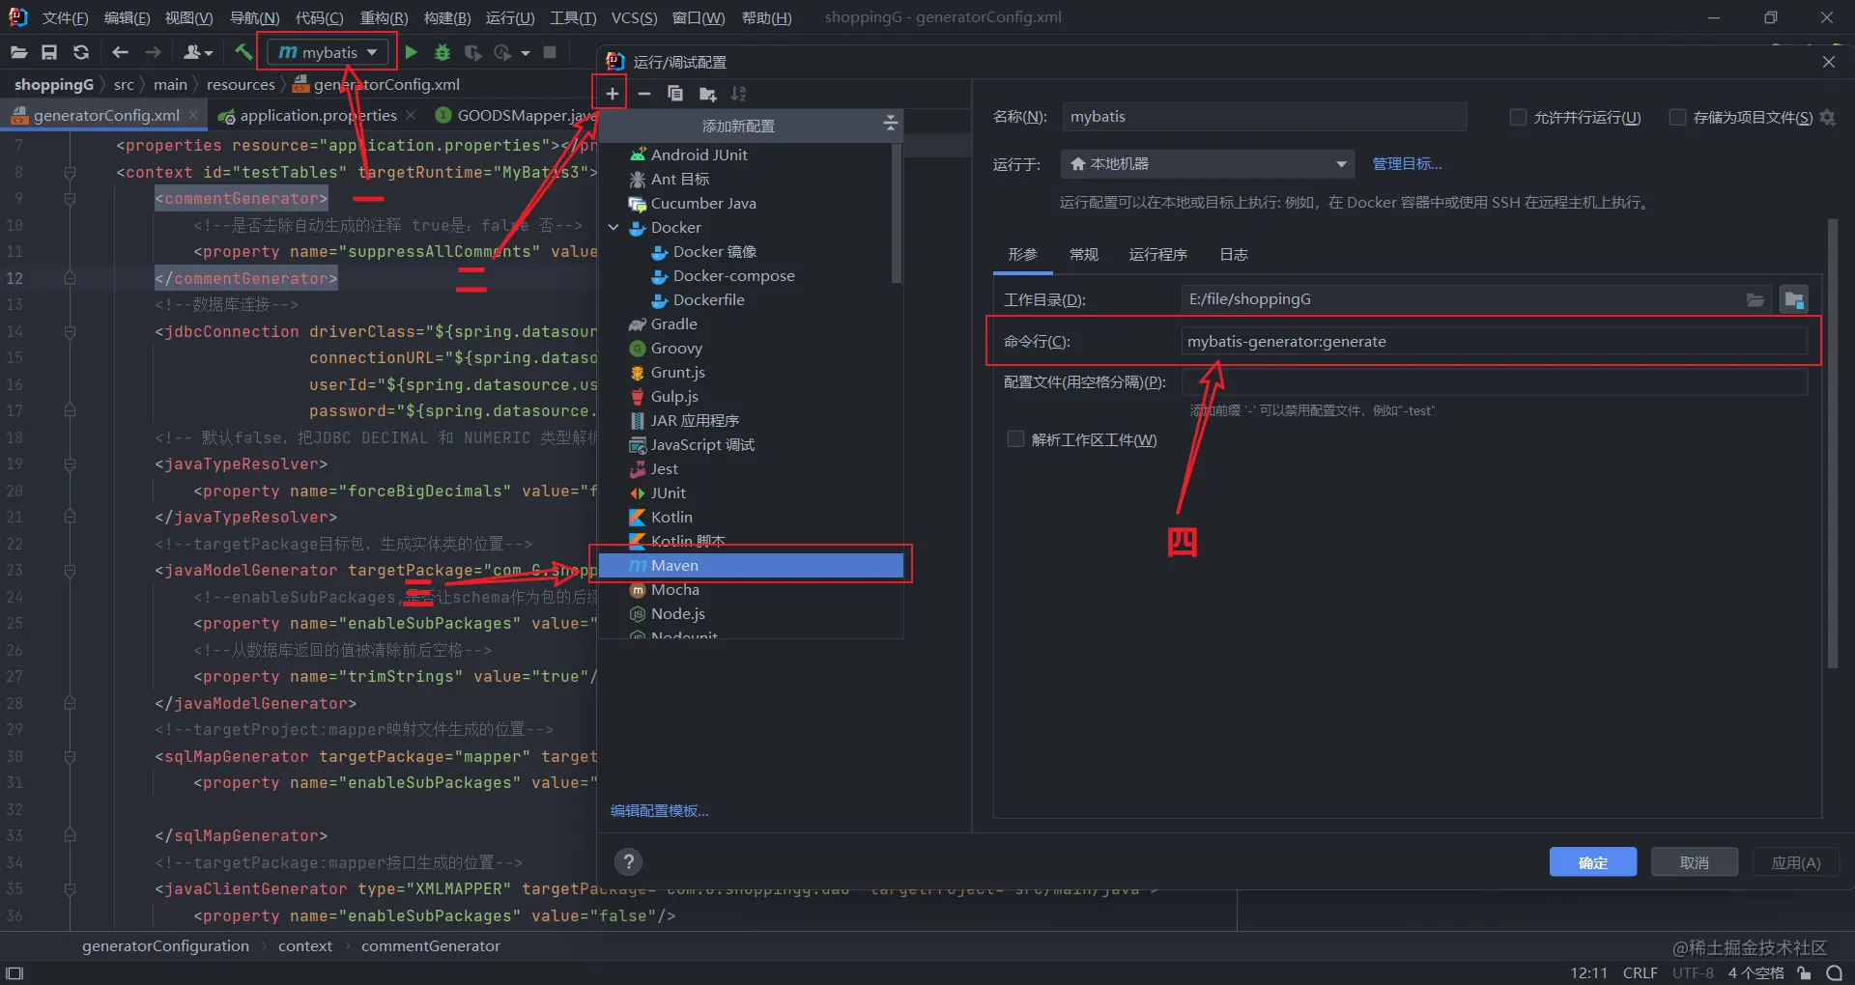Collapse the Docker tree node
This screenshot has height=985, width=1855.
coord(614,228)
